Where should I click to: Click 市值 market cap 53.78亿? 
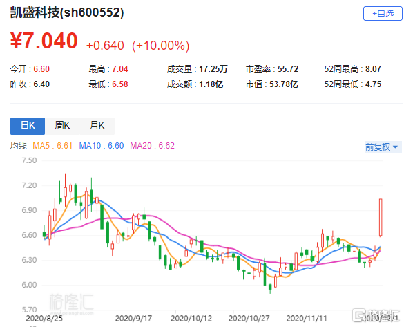coord(284,84)
